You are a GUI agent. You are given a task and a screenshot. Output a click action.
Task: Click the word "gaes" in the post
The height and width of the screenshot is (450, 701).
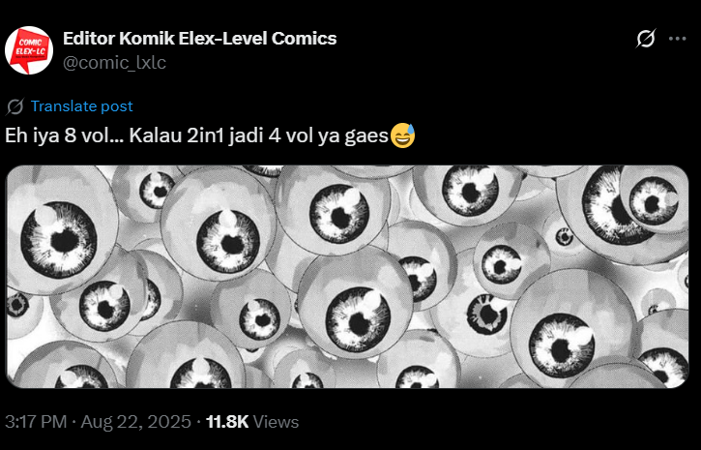368,135
